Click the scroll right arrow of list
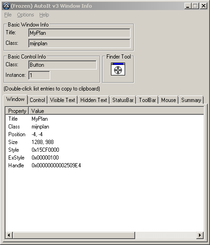The image size is (210, 245). point(200,235)
